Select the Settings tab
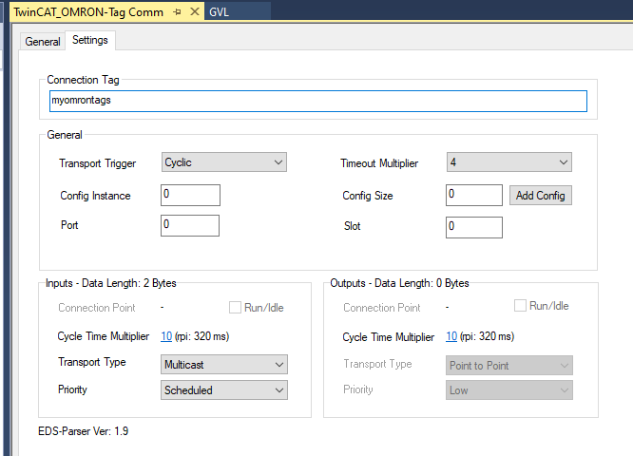This screenshot has height=456, width=633. coord(90,40)
